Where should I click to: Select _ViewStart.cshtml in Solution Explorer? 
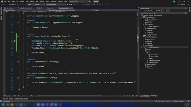coord(153,62)
